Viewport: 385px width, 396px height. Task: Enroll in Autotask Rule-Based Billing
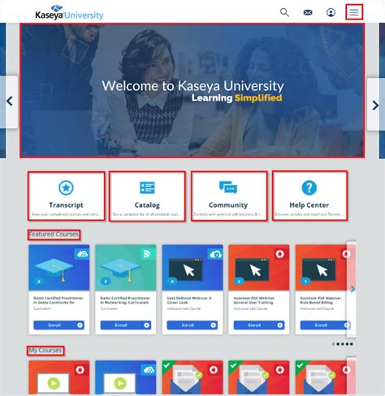(x=326, y=325)
